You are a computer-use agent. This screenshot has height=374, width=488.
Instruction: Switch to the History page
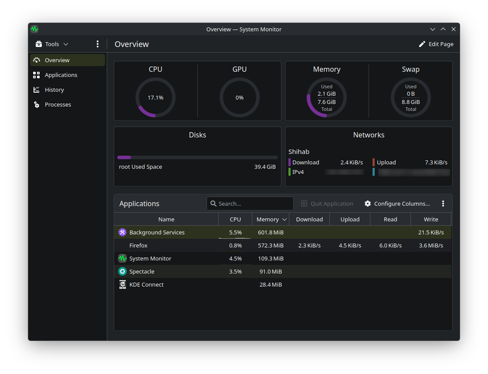[54, 90]
